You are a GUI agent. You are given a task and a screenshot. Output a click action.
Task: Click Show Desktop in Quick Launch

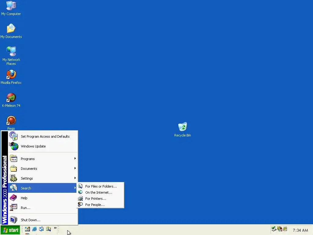click(x=28, y=229)
